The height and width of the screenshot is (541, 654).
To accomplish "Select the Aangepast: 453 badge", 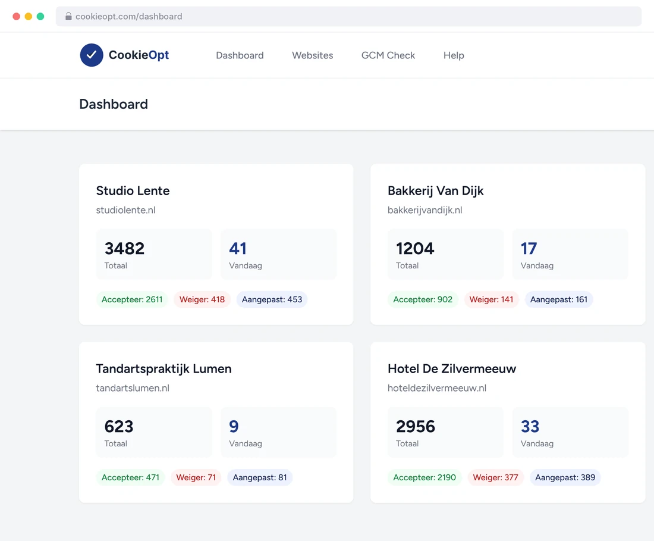I will [272, 299].
